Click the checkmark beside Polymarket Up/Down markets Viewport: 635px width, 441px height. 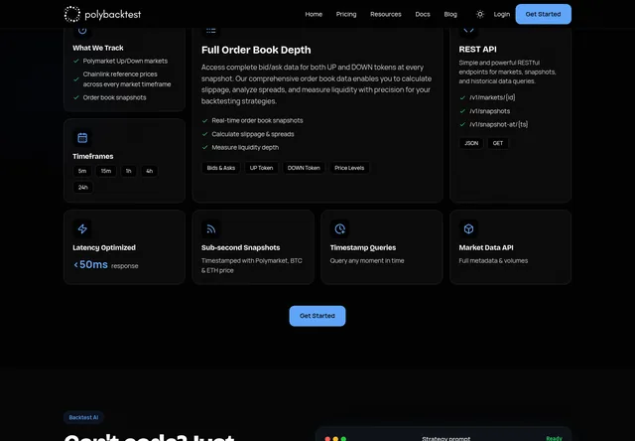pos(76,62)
